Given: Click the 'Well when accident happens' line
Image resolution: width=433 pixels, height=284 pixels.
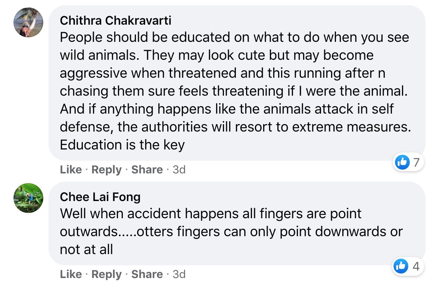Looking at the screenshot, I should (211, 214).
